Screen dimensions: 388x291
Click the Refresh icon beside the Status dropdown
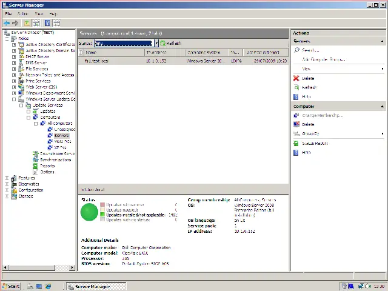[163, 43]
